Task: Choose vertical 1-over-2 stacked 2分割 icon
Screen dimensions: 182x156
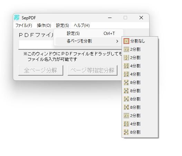Action: pos(126,58)
